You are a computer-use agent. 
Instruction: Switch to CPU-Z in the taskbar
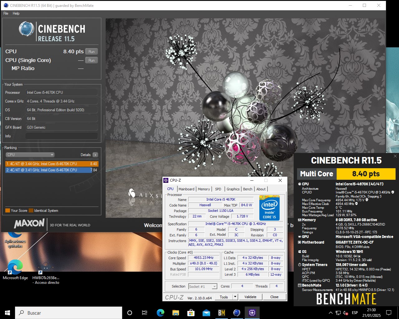(x=252, y=313)
